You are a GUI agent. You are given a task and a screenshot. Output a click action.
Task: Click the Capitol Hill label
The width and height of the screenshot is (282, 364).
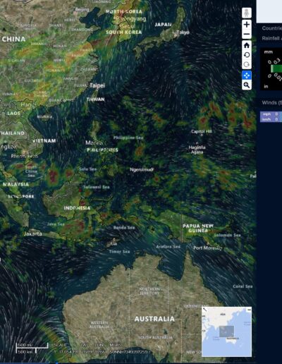tap(202, 131)
